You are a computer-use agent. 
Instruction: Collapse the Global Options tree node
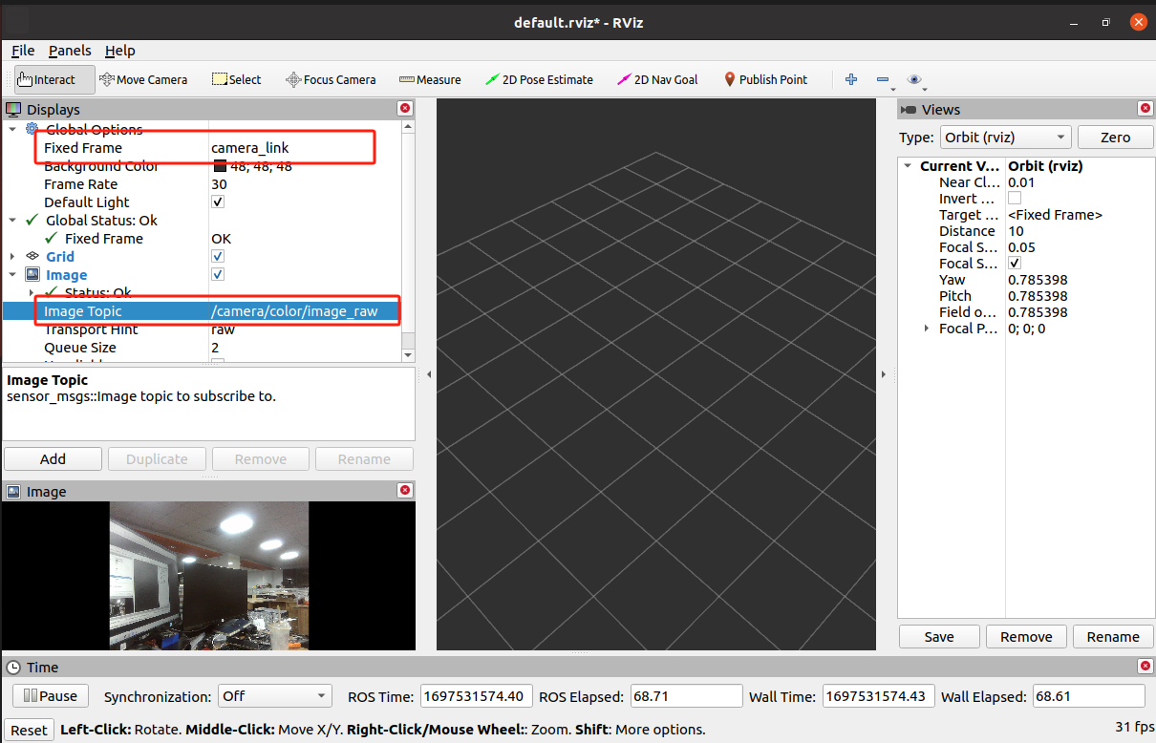[x=12, y=129]
